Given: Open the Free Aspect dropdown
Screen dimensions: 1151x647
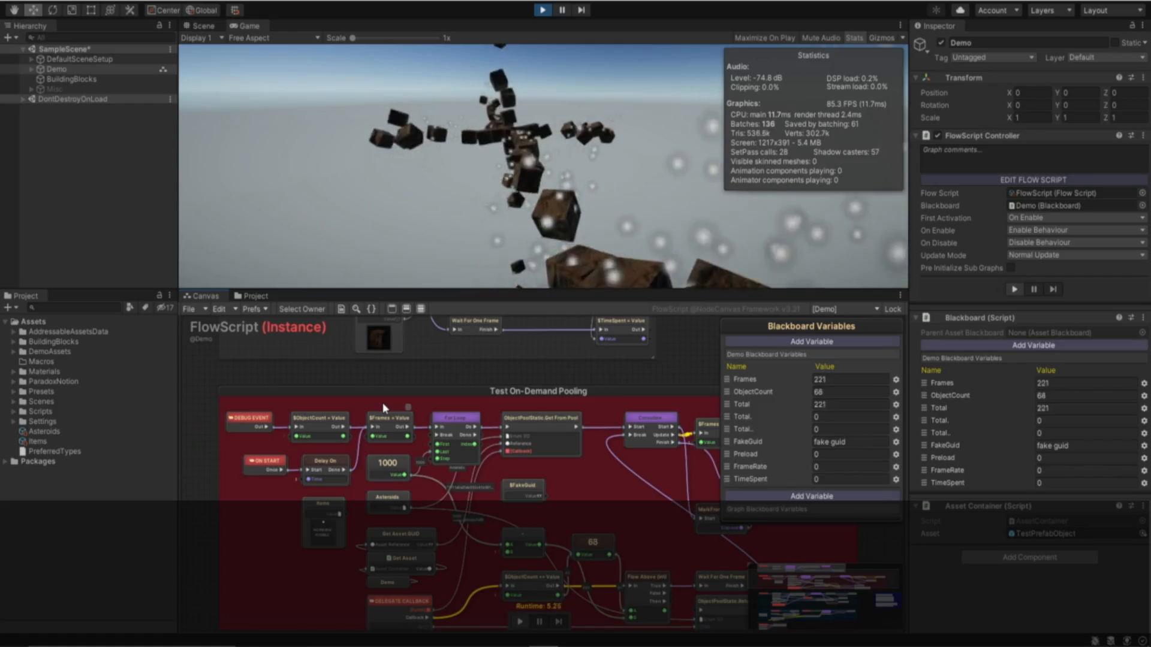Looking at the screenshot, I should [x=274, y=38].
